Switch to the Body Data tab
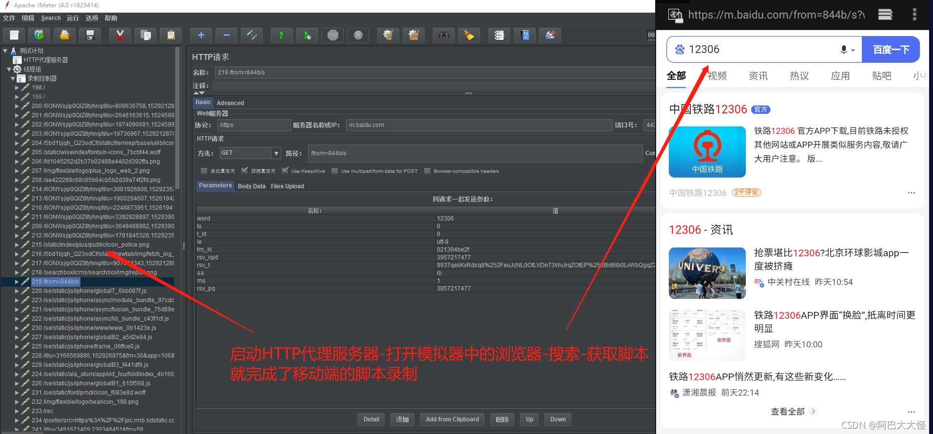Viewport: 933px width, 434px height. click(x=252, y=186)
